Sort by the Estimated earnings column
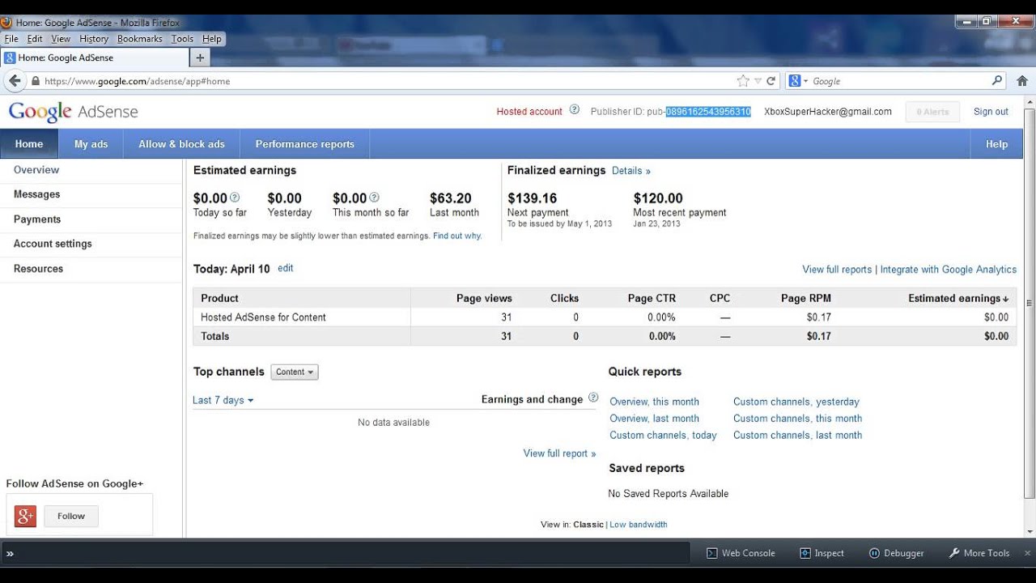This screenshot has height=583, width=1036. click(958, 298)
